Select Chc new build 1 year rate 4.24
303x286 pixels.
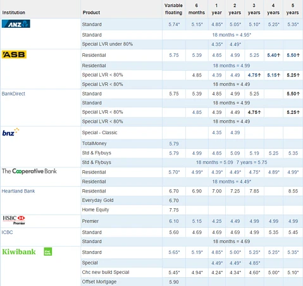click(217, 273)
